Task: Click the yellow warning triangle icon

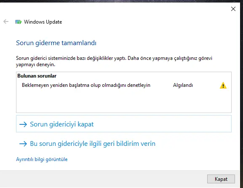Action: pos(223,86)
